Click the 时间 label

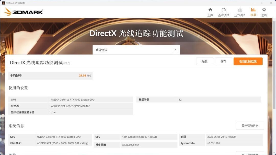coord(183,137)
